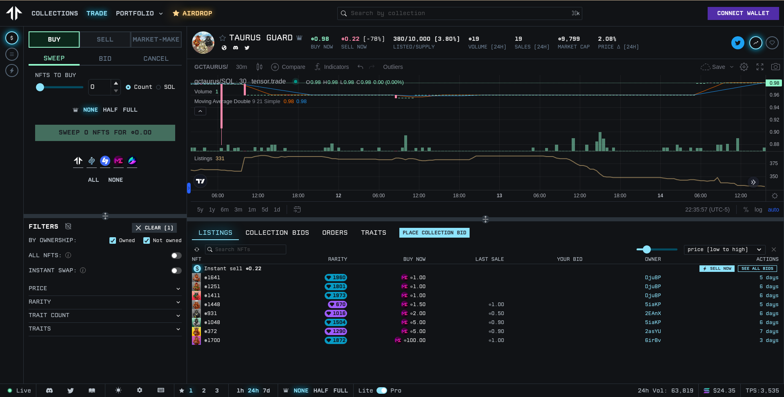Open the dollar-sign trade panel in left sidebar
The height and width of the screenshot is (397, 784).
[x=12, y=38]
